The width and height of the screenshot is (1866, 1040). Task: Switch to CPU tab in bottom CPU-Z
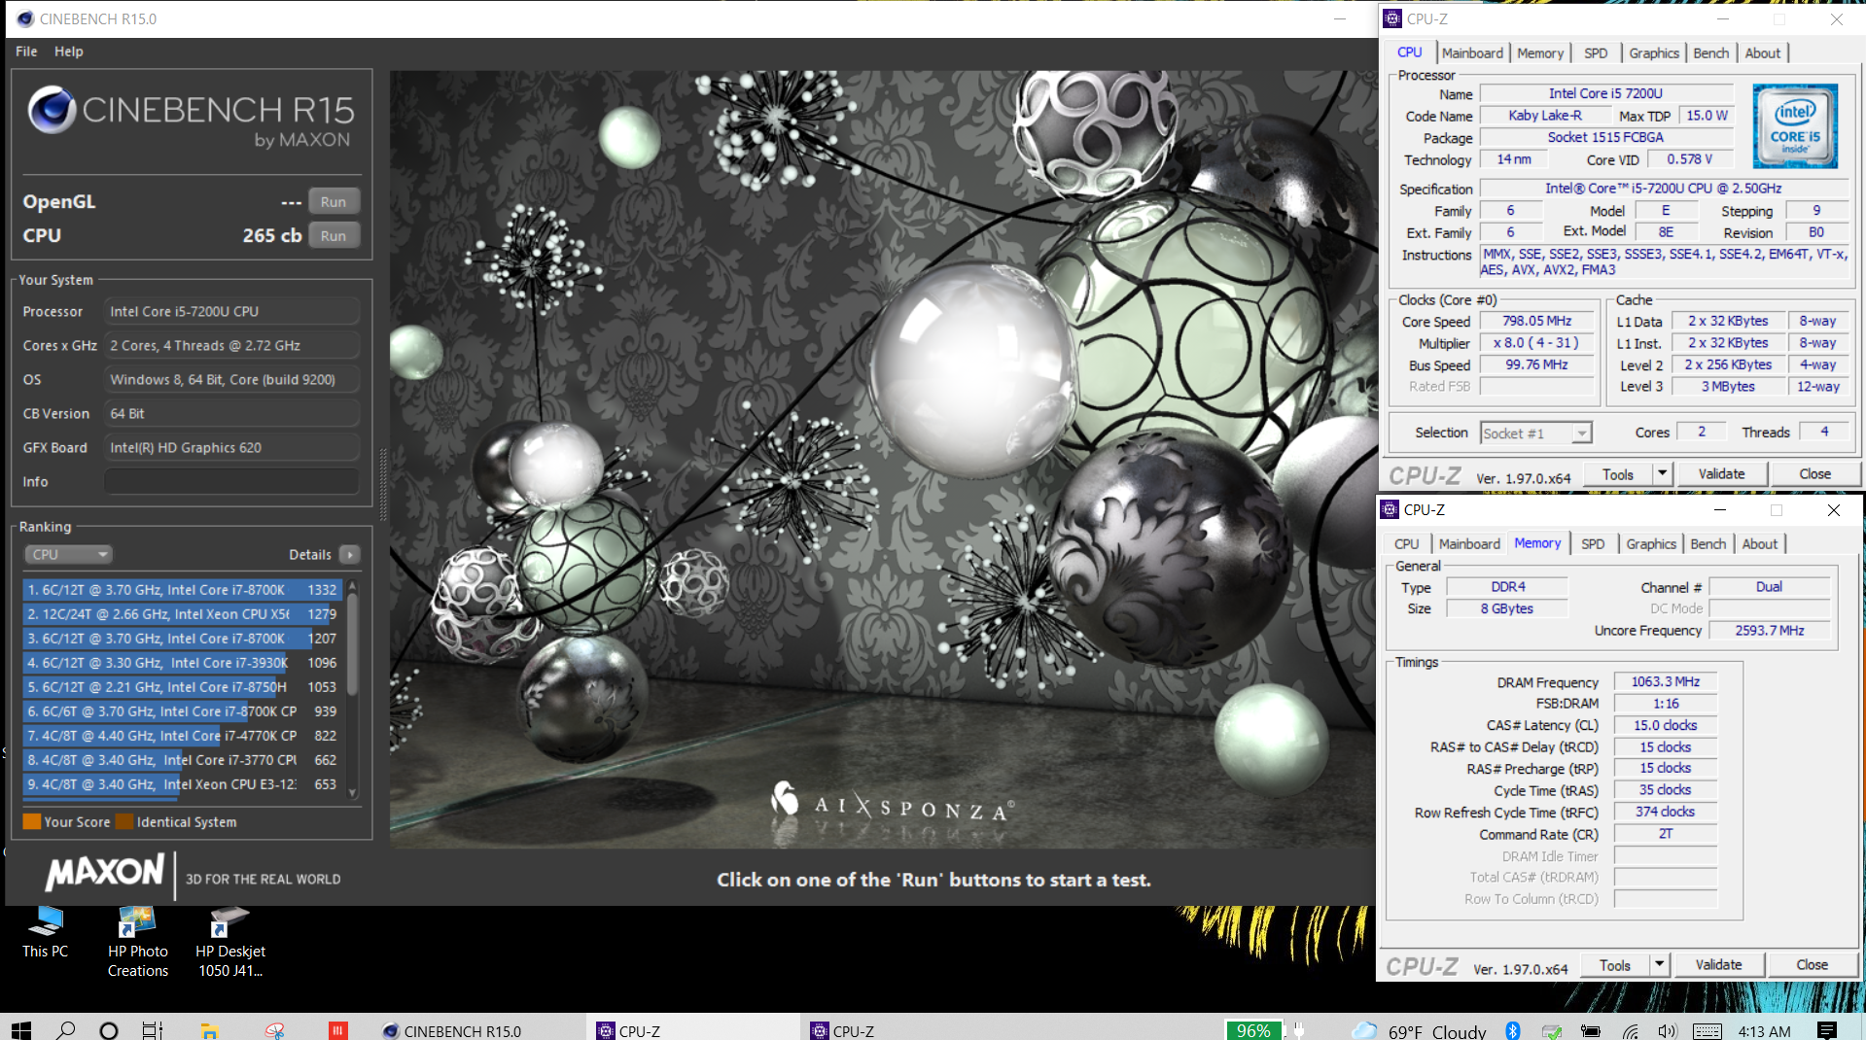(x=1406, y=544)
